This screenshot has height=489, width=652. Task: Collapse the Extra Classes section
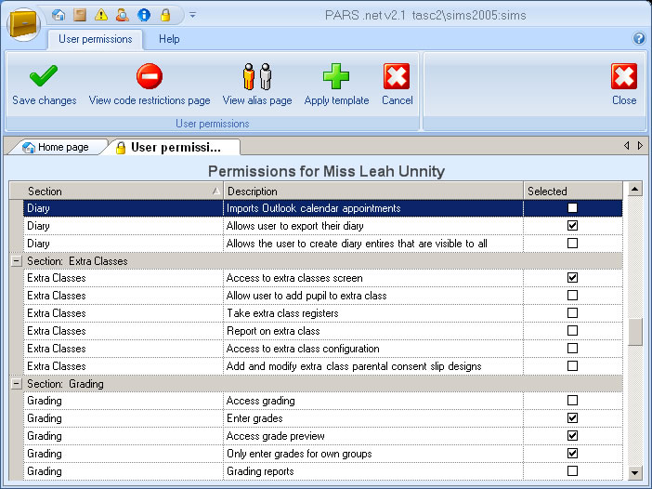point(16,261)
